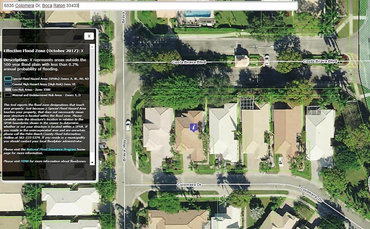
Task: Click the Special Flood Hazard Areas legend swatch
Action: (8, 78)
